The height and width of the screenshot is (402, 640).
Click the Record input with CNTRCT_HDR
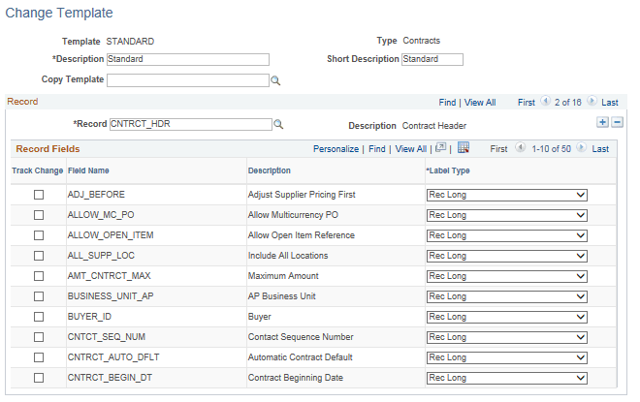(191, 124)
